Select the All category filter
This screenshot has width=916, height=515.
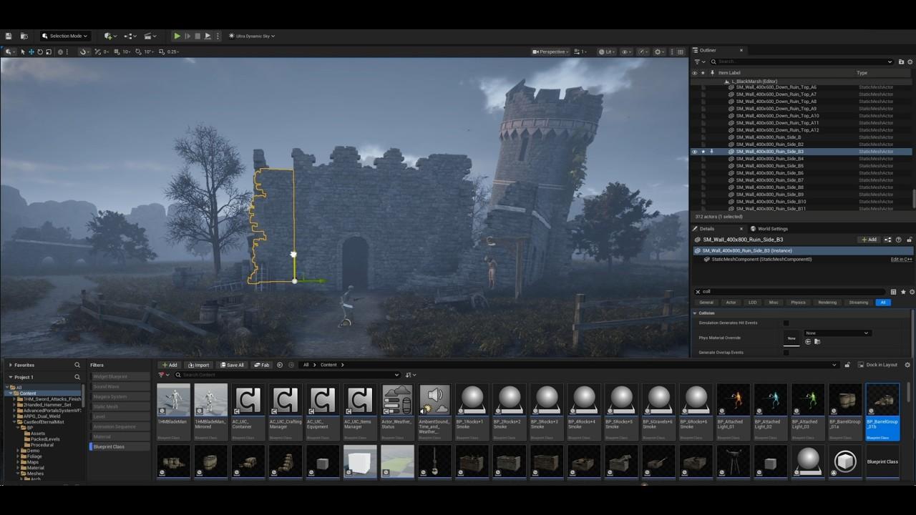tap(883, 303)
